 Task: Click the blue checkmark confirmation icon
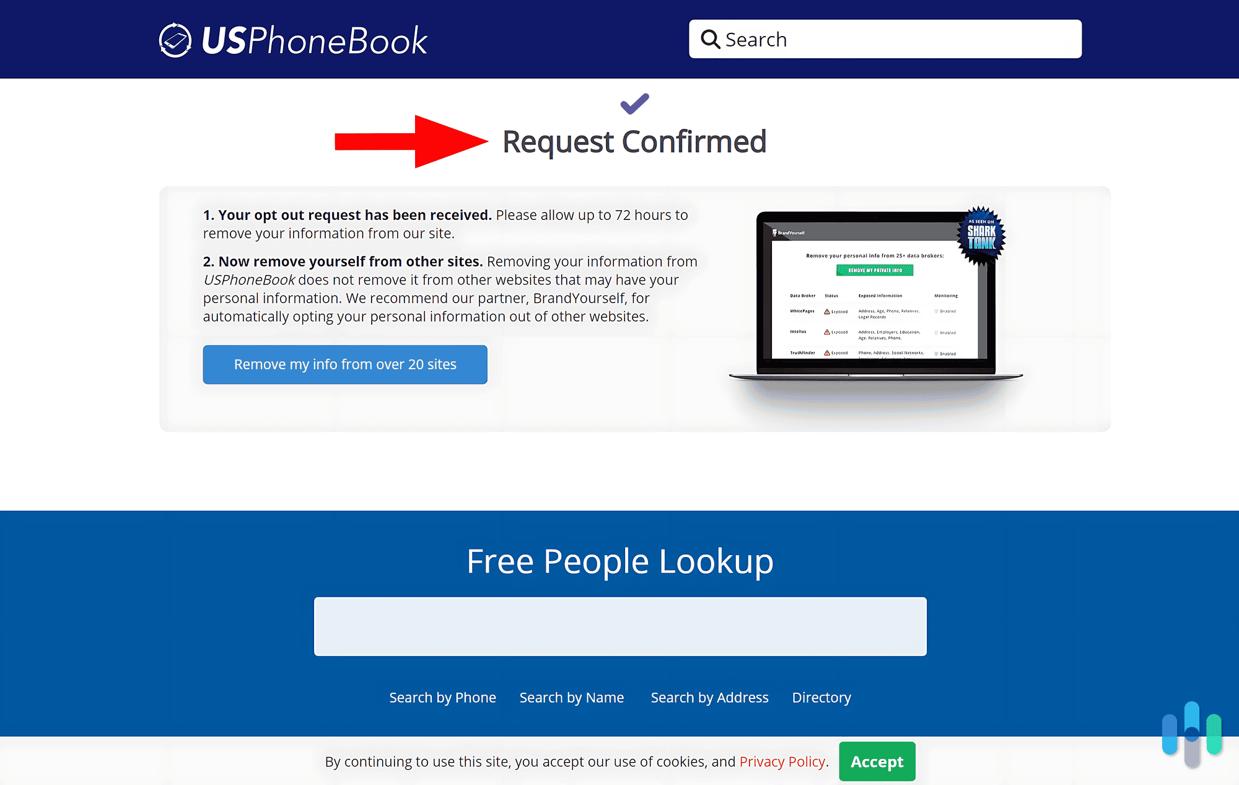tap(632, 104)
